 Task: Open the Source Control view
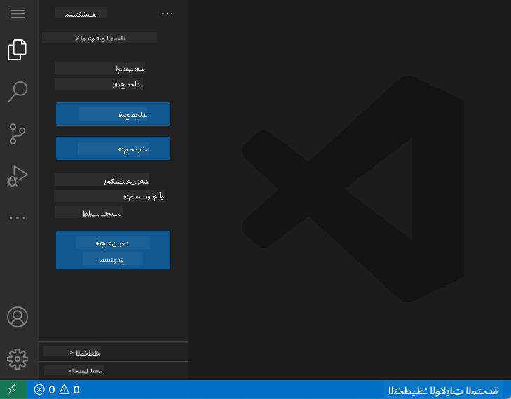click(x=18, y=133)
